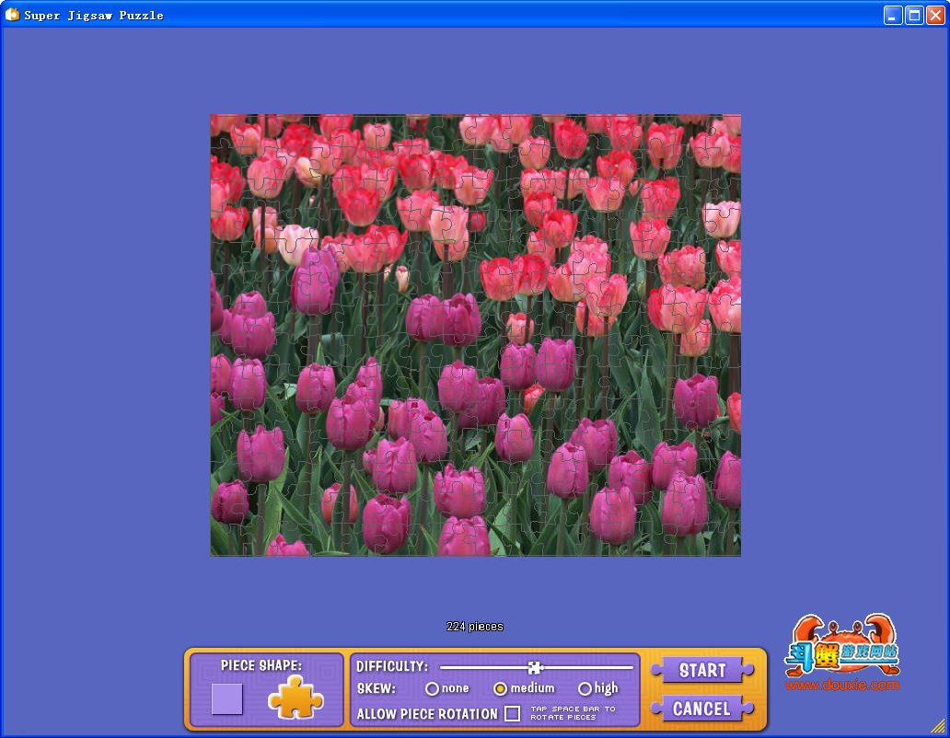
Task: Set skew to high
Action: [585, 688]
